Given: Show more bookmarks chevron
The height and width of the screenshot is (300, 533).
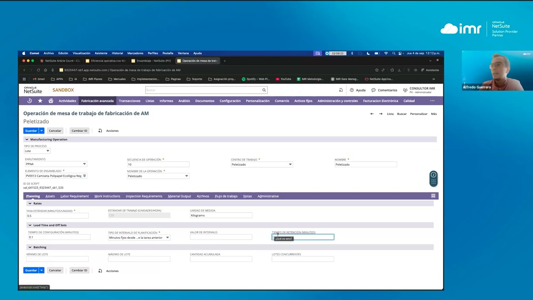Looking at the screenshot, I should 433,79.
